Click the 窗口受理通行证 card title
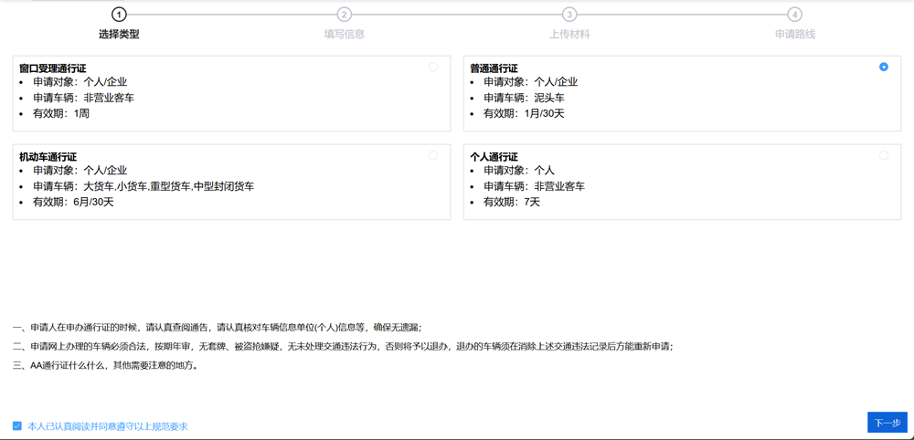The image size is (914, 440). [x=52, y=68]
